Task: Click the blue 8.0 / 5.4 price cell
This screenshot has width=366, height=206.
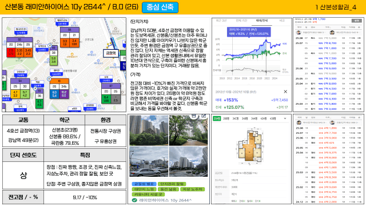Action: [54, 94]
